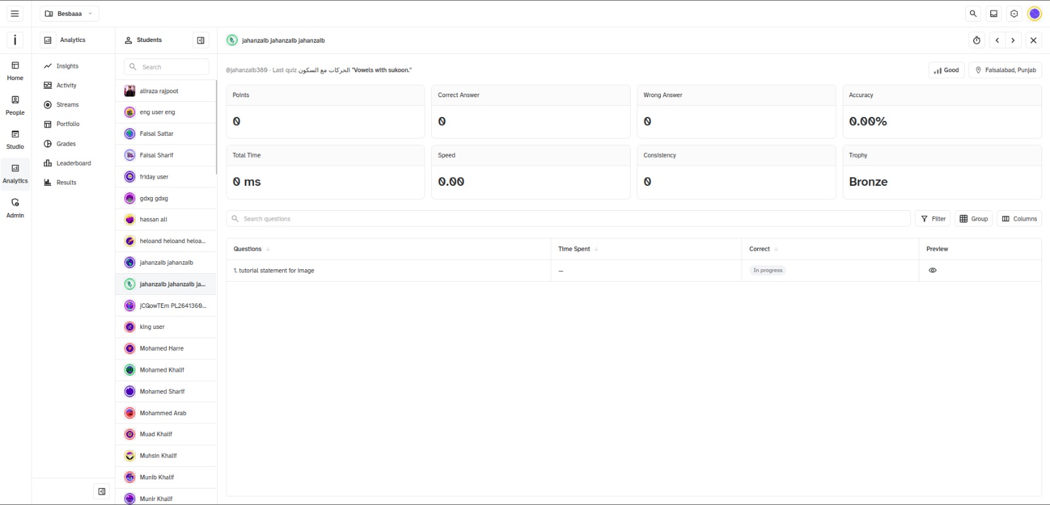This screenshot has width=1050, height=505.
Task: Preview the tutorial statement question
Action: 933,271
